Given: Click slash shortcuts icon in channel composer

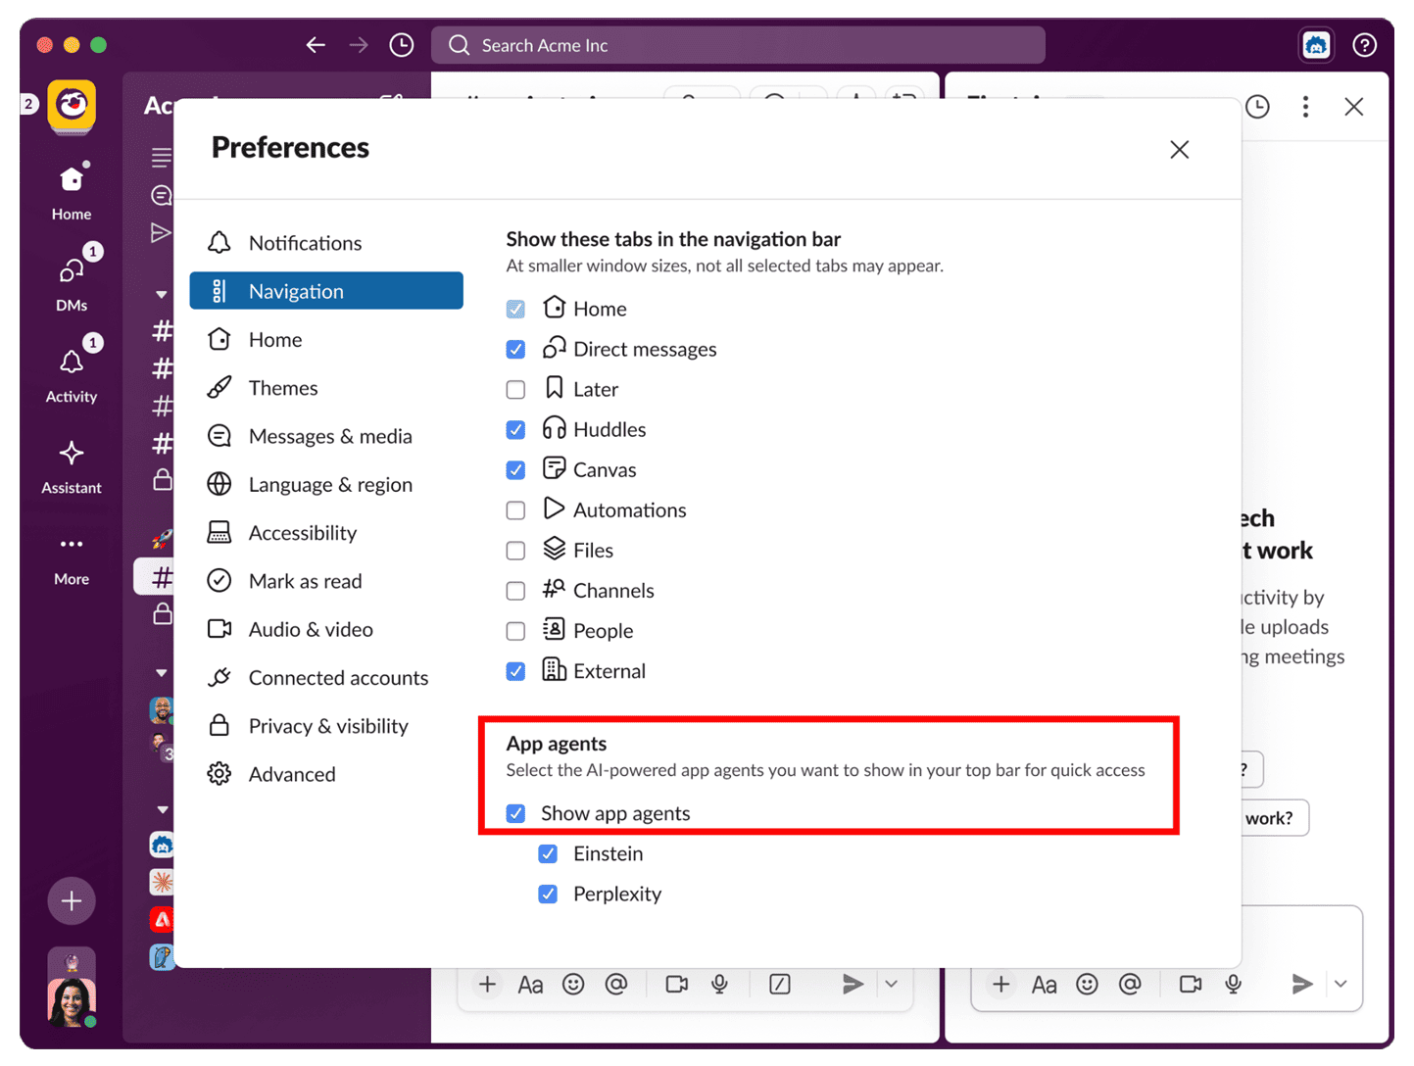Looking at the screenshot, I should click(x=780, y=984).
